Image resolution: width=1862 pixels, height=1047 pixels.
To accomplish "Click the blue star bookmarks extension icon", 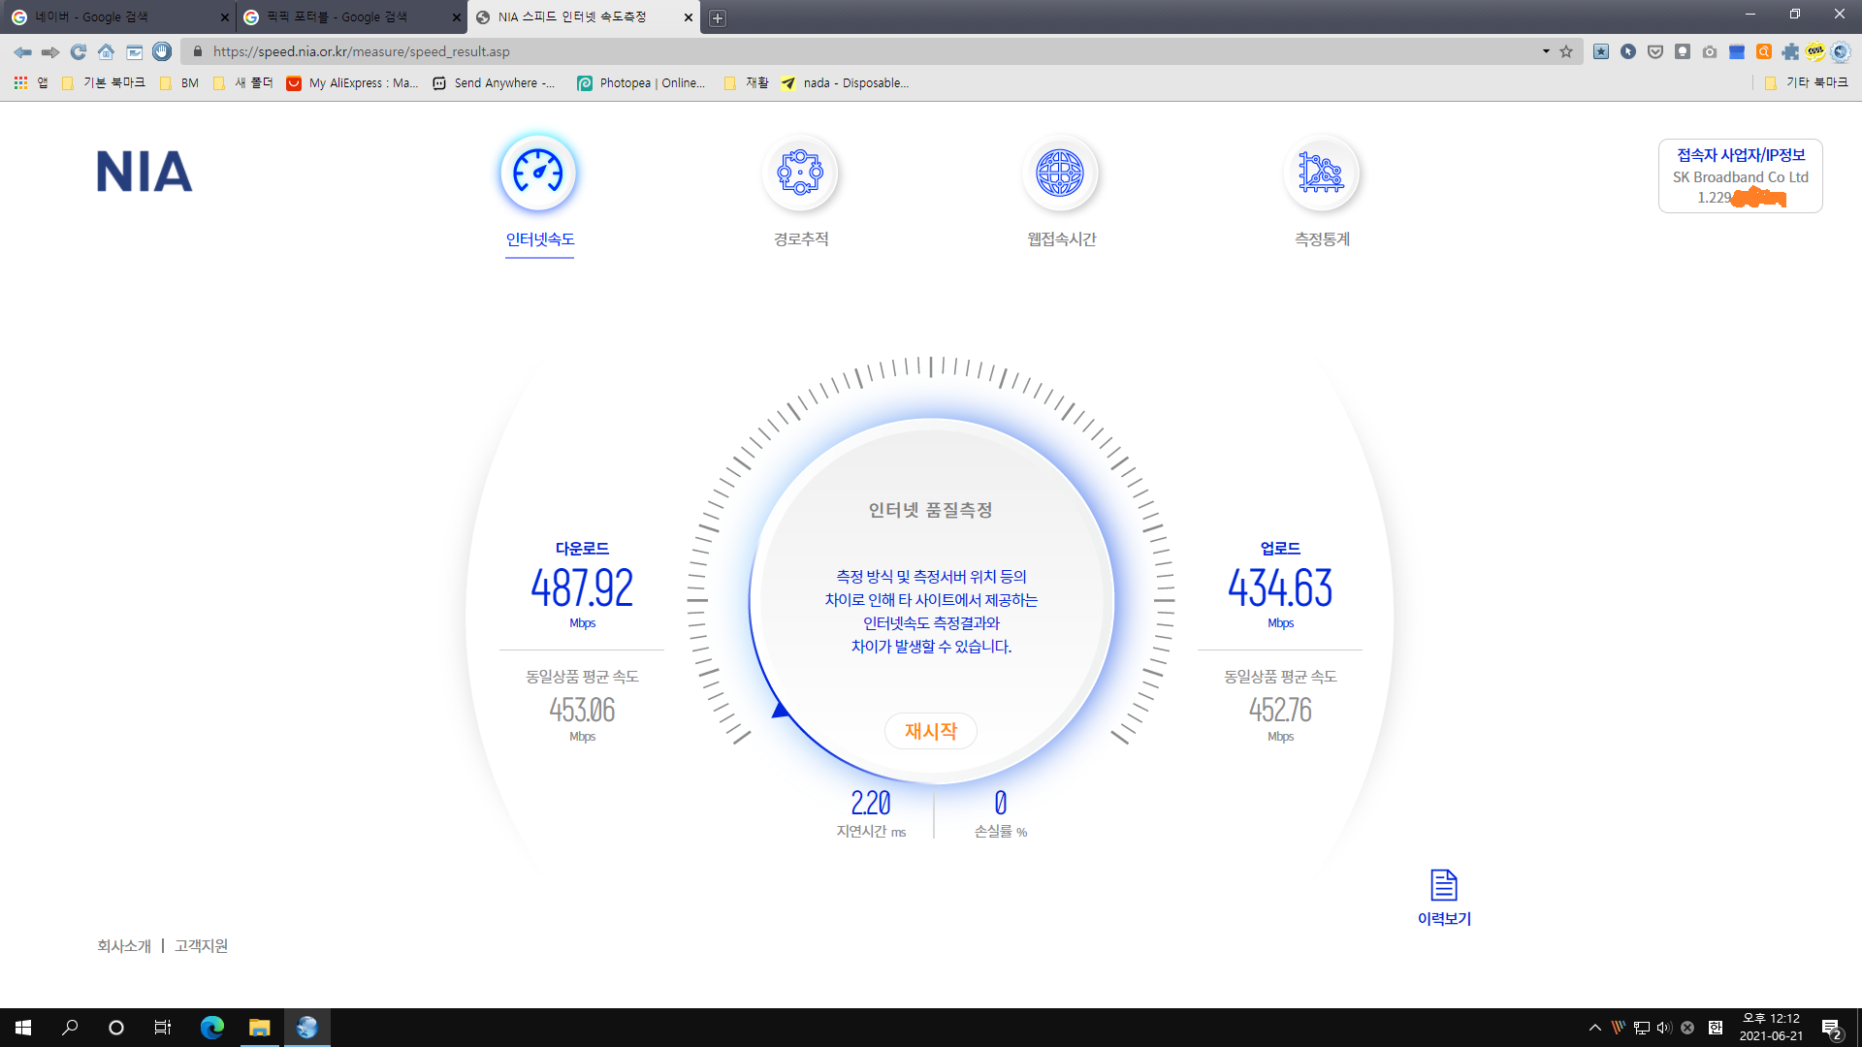I will click(x=1601, y=51).
